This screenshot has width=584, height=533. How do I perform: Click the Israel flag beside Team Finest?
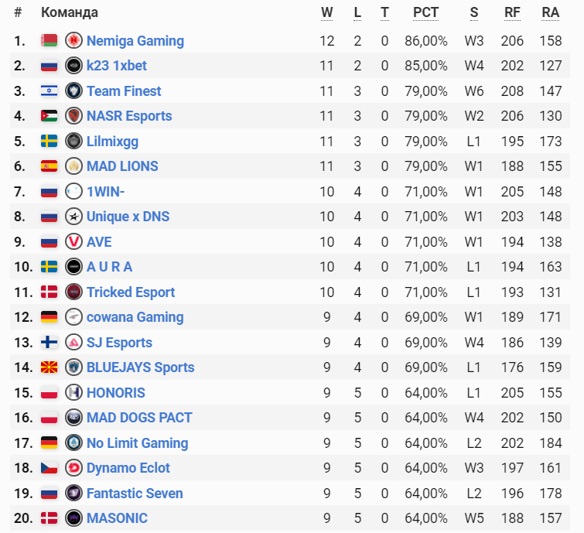(50, 91)
